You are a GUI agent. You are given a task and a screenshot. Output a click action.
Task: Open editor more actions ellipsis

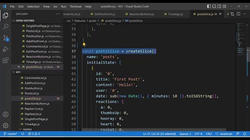[x=245, y=14]
